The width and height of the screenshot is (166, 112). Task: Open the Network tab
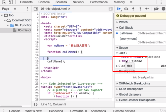point(78,2)
